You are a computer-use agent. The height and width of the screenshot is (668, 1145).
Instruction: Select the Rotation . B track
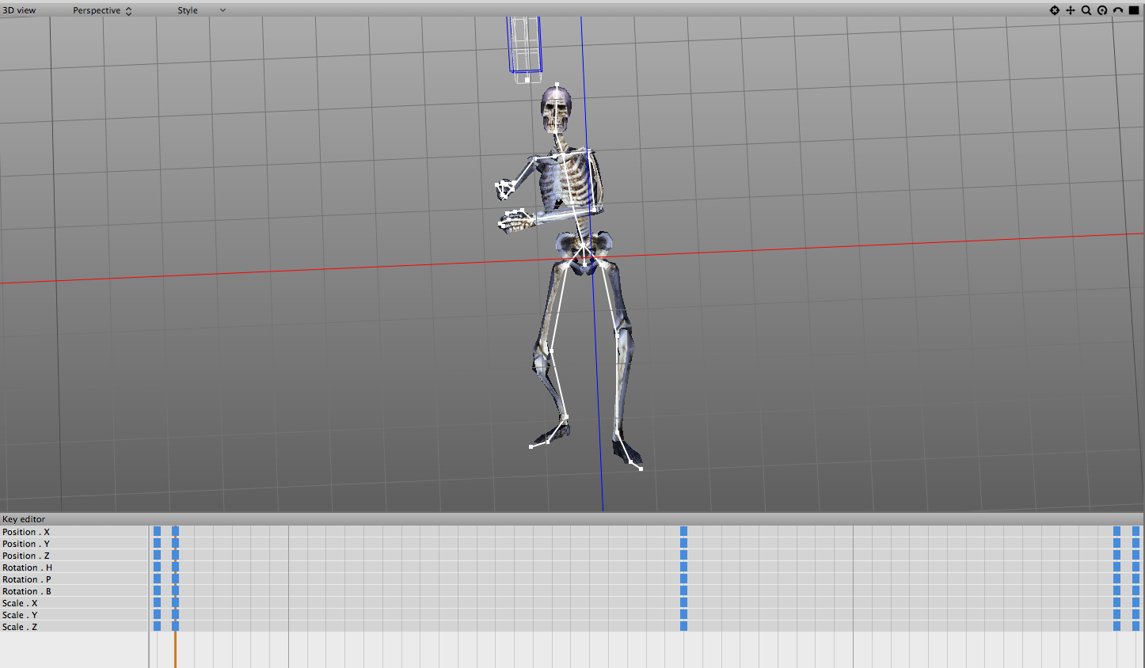(27, 591)
